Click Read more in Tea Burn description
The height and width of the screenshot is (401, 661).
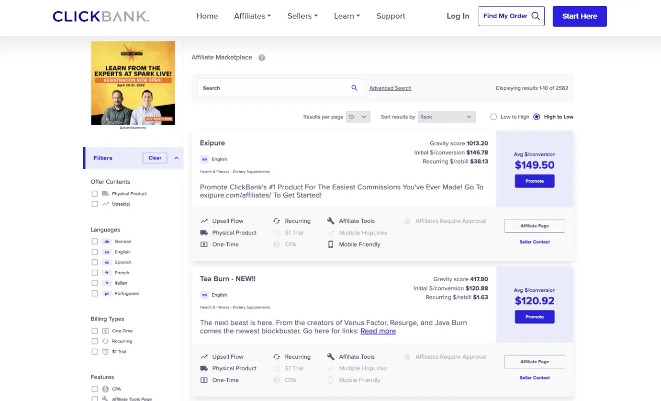(378, 331)
